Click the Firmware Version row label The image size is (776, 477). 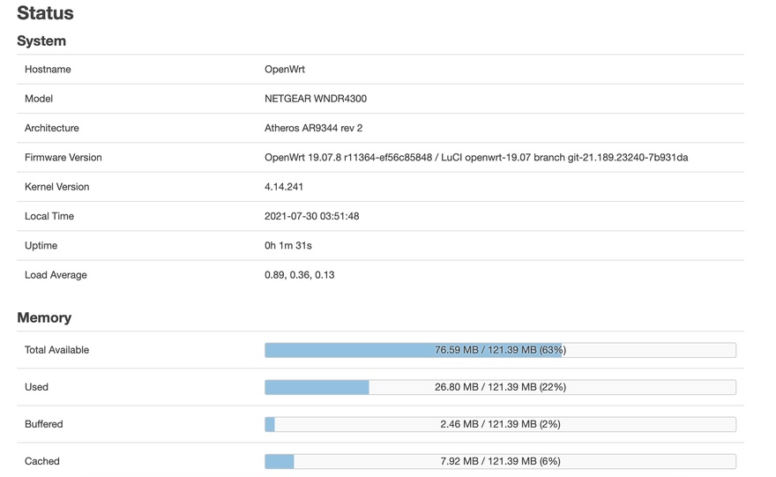click(63, 158)
